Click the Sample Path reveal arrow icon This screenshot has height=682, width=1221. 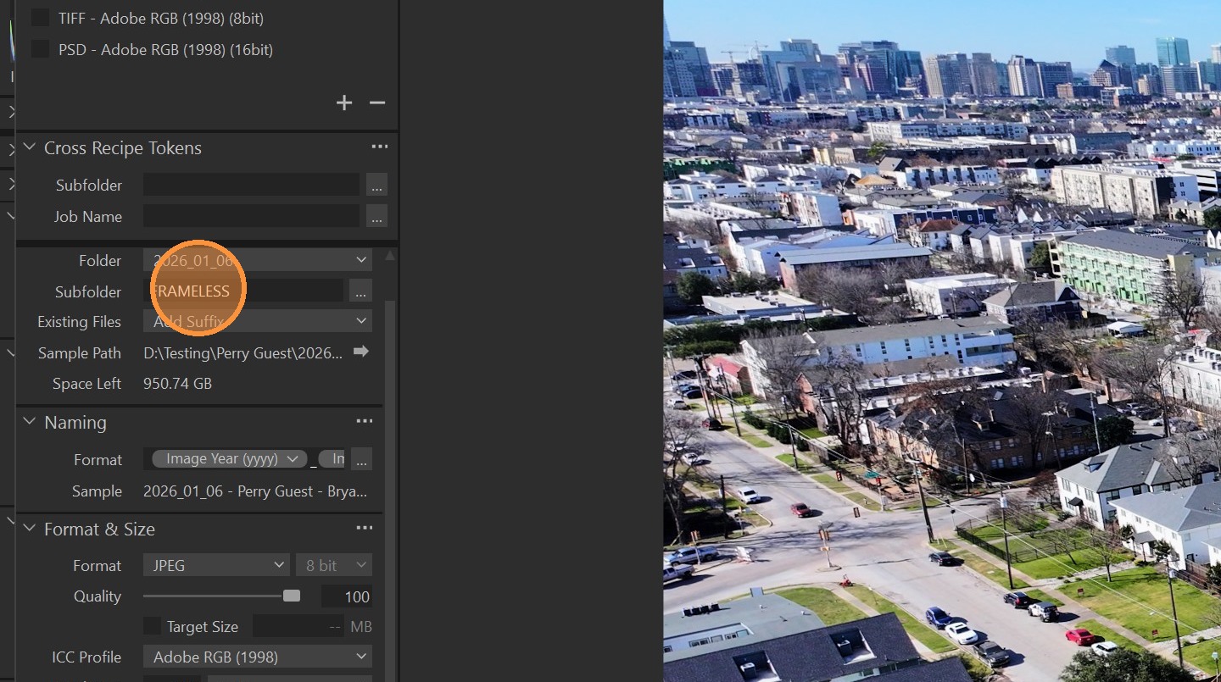pyautogui.click(x=361, y=352)
